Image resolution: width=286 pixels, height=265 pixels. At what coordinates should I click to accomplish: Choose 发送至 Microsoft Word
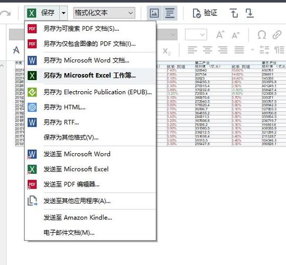tap(90, 154)
